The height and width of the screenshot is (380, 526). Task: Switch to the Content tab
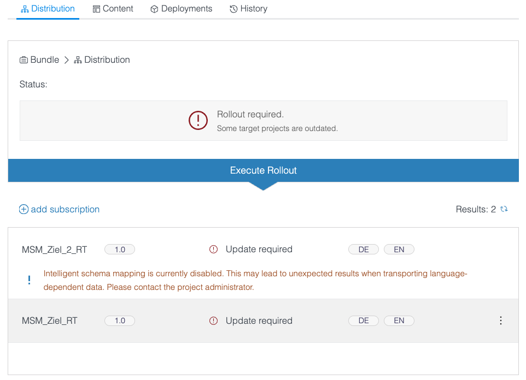(113, 9)
